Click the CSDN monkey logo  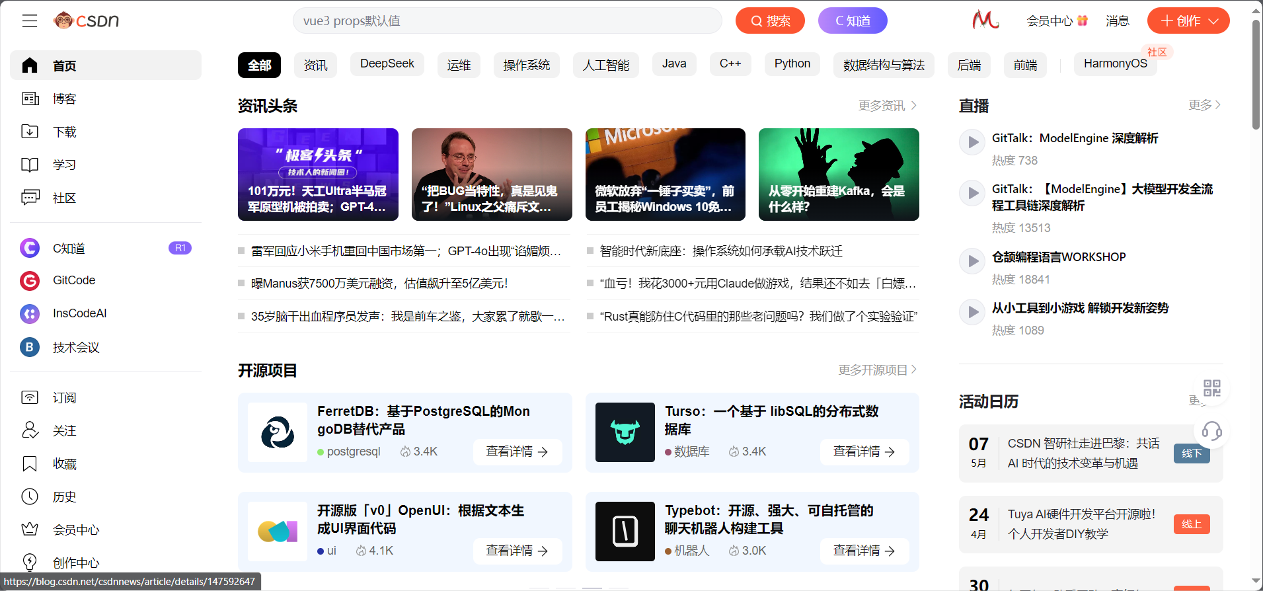pos(86,20)
